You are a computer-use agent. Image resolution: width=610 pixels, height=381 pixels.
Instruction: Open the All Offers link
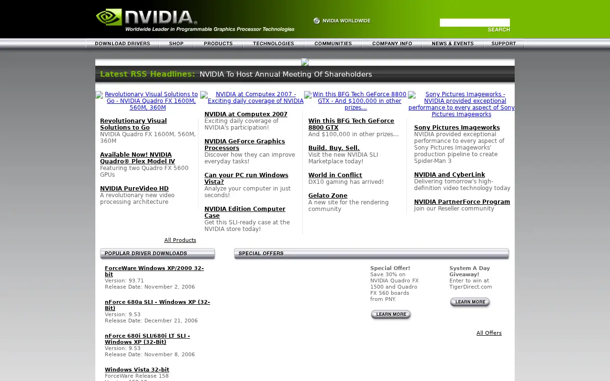coord(489,333)
